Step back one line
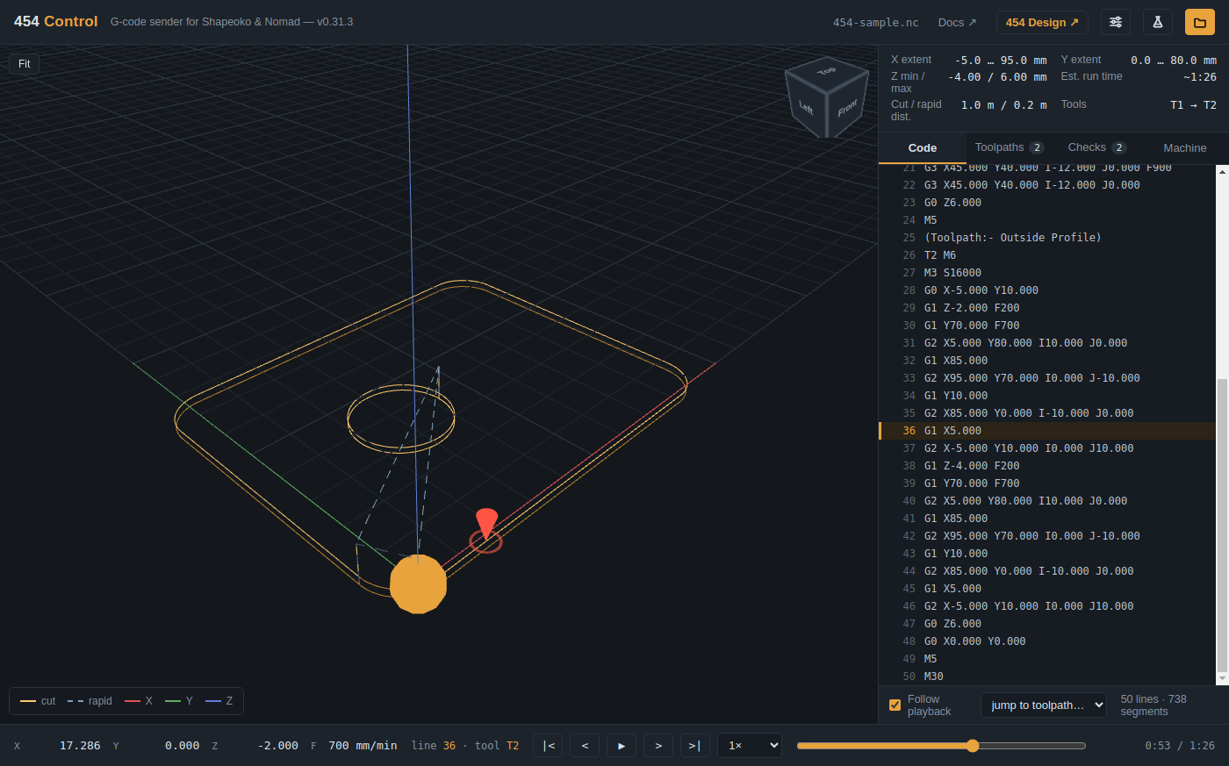1229x766 pixels. 585,746
